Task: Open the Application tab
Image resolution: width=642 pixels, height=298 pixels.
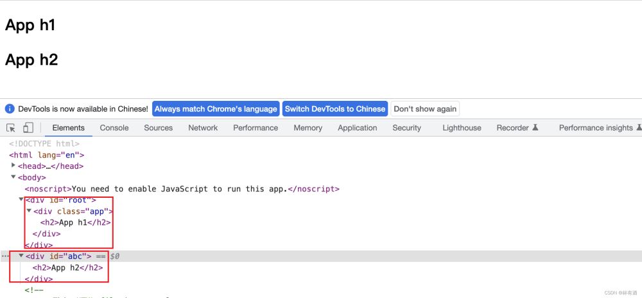Action: [357, 128]
